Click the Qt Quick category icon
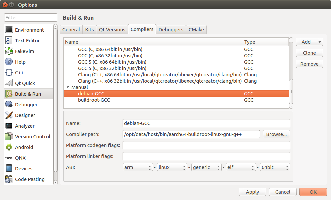This screenshot has width=331, height=200. tap(9, 83)
